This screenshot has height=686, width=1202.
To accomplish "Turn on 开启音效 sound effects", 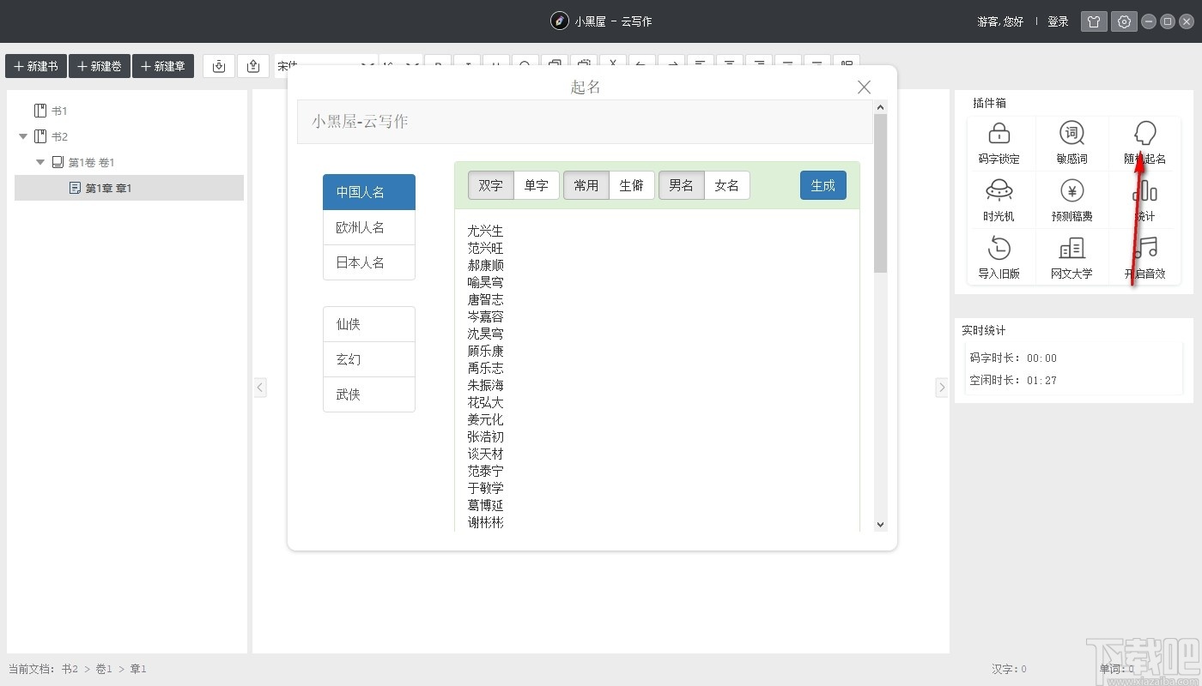I will point(1144,258).
